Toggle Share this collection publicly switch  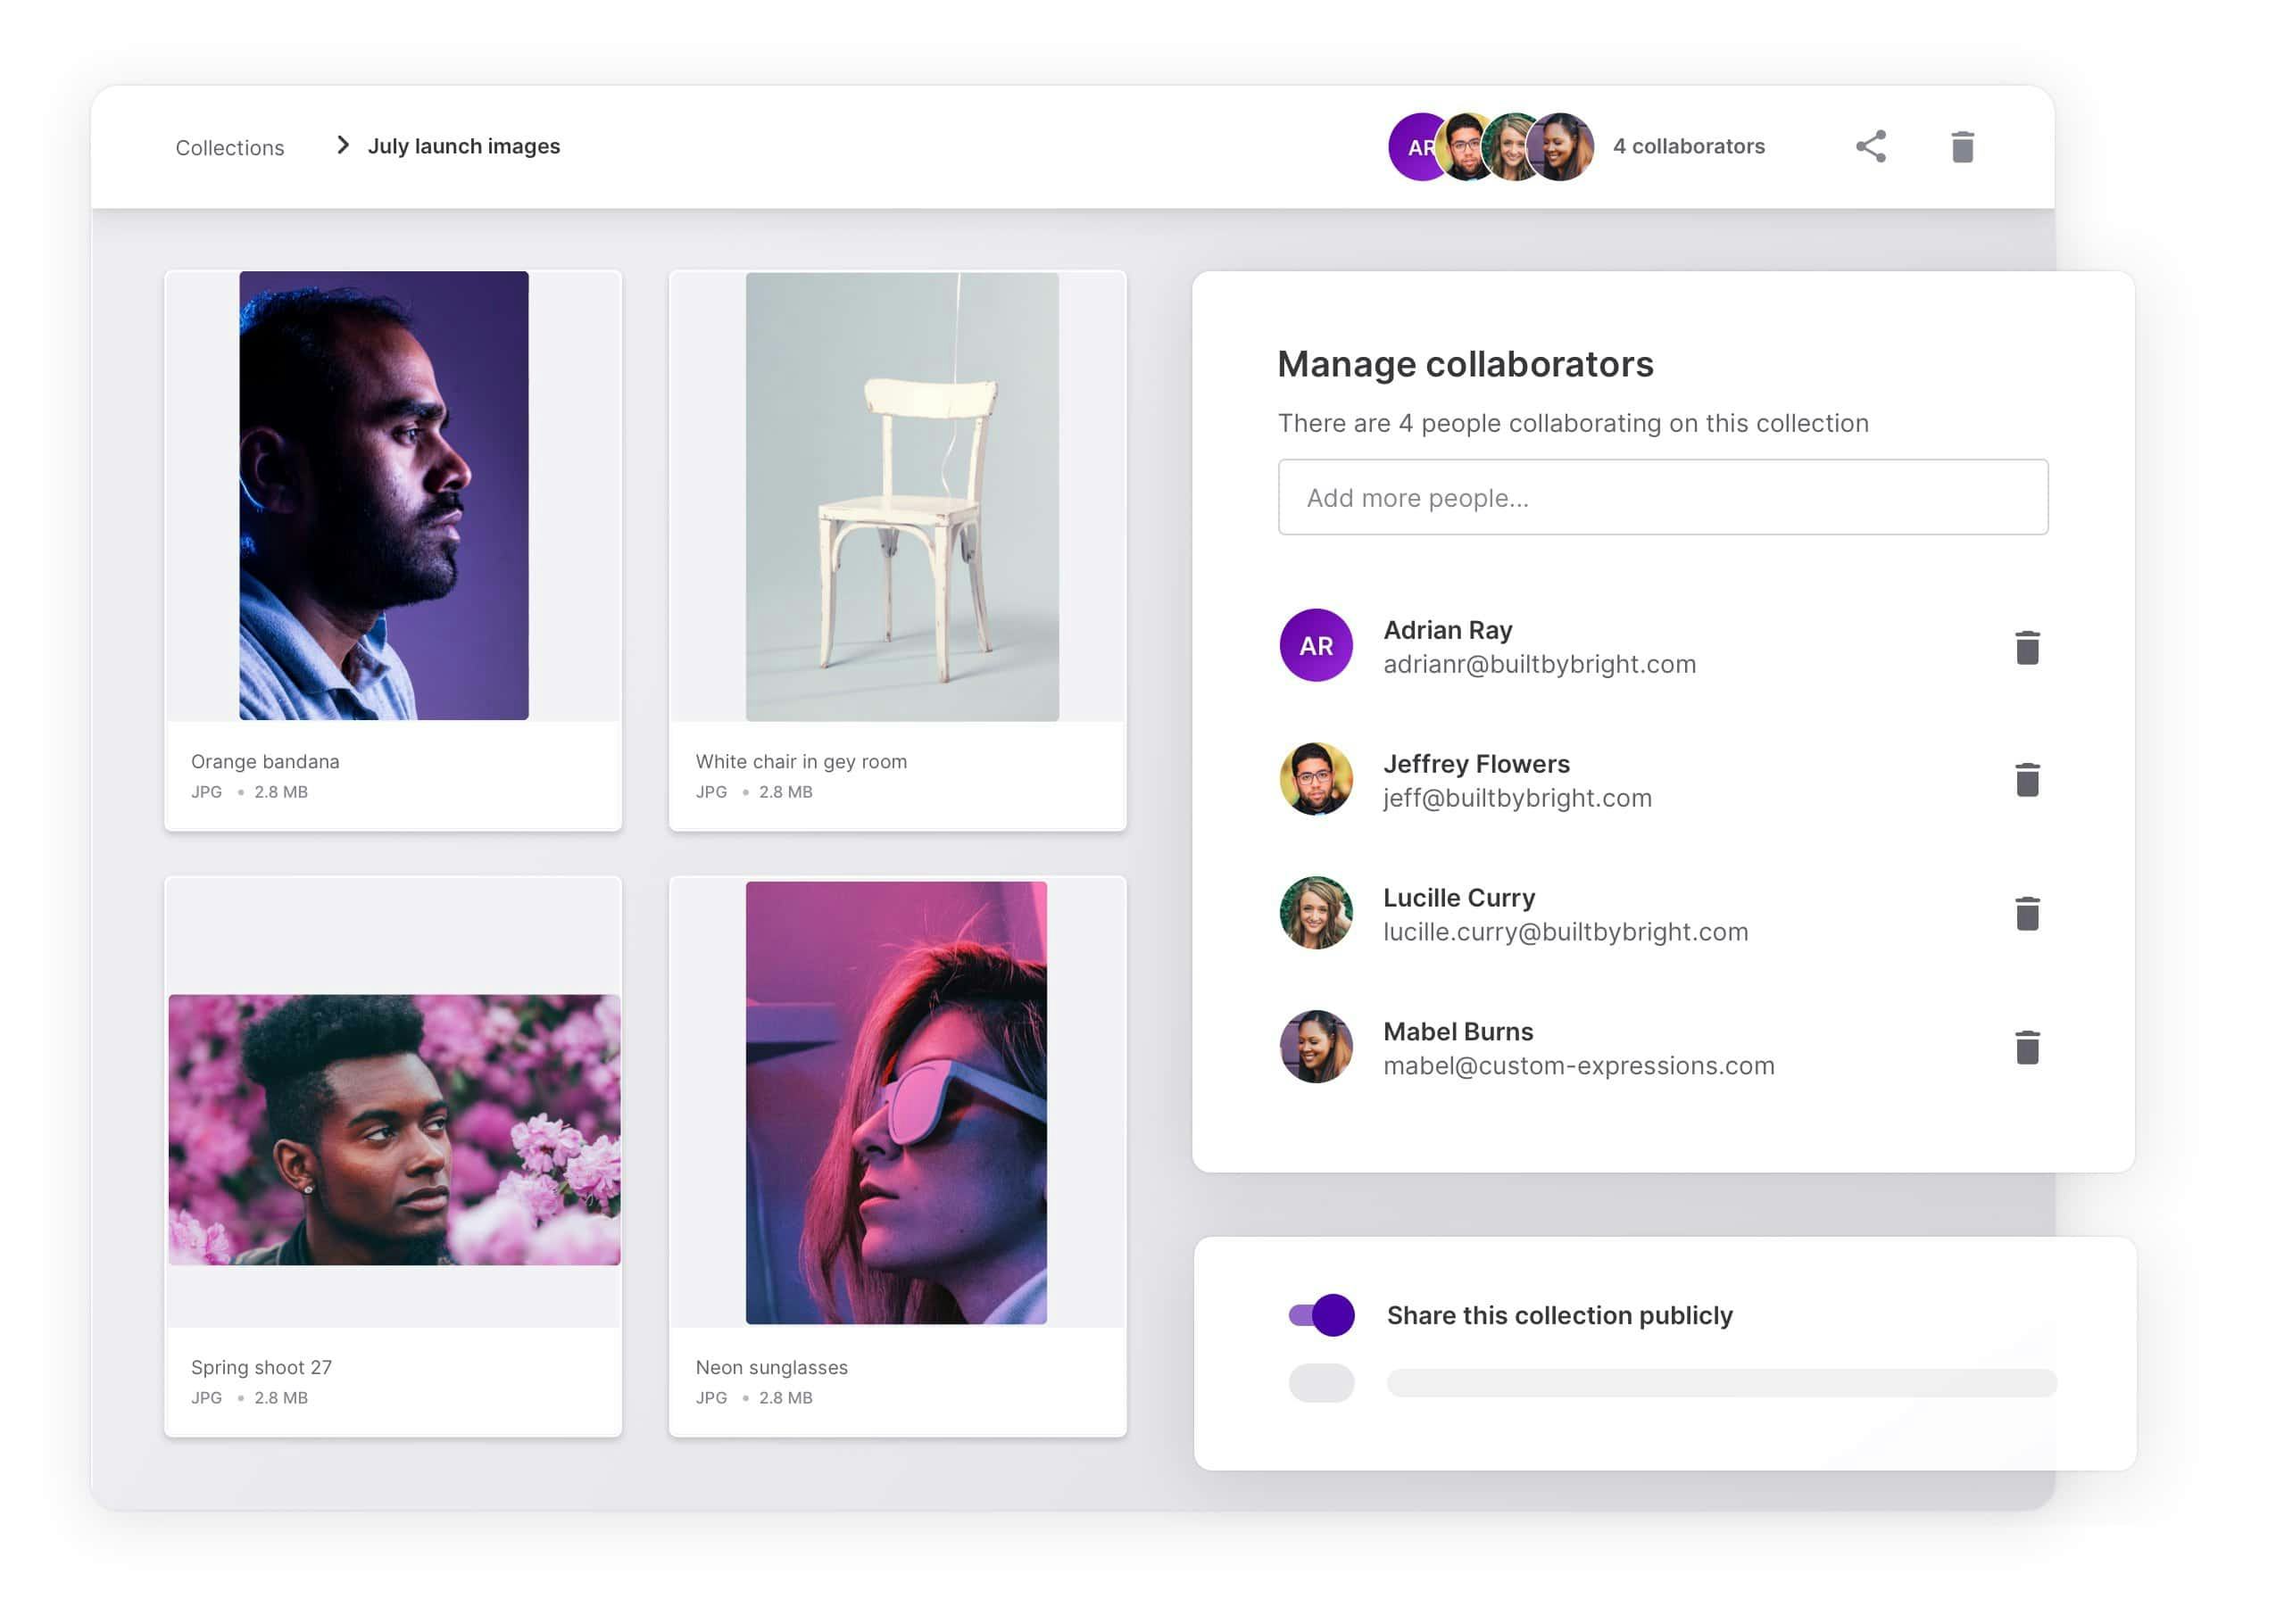tap(1321, 1315)
